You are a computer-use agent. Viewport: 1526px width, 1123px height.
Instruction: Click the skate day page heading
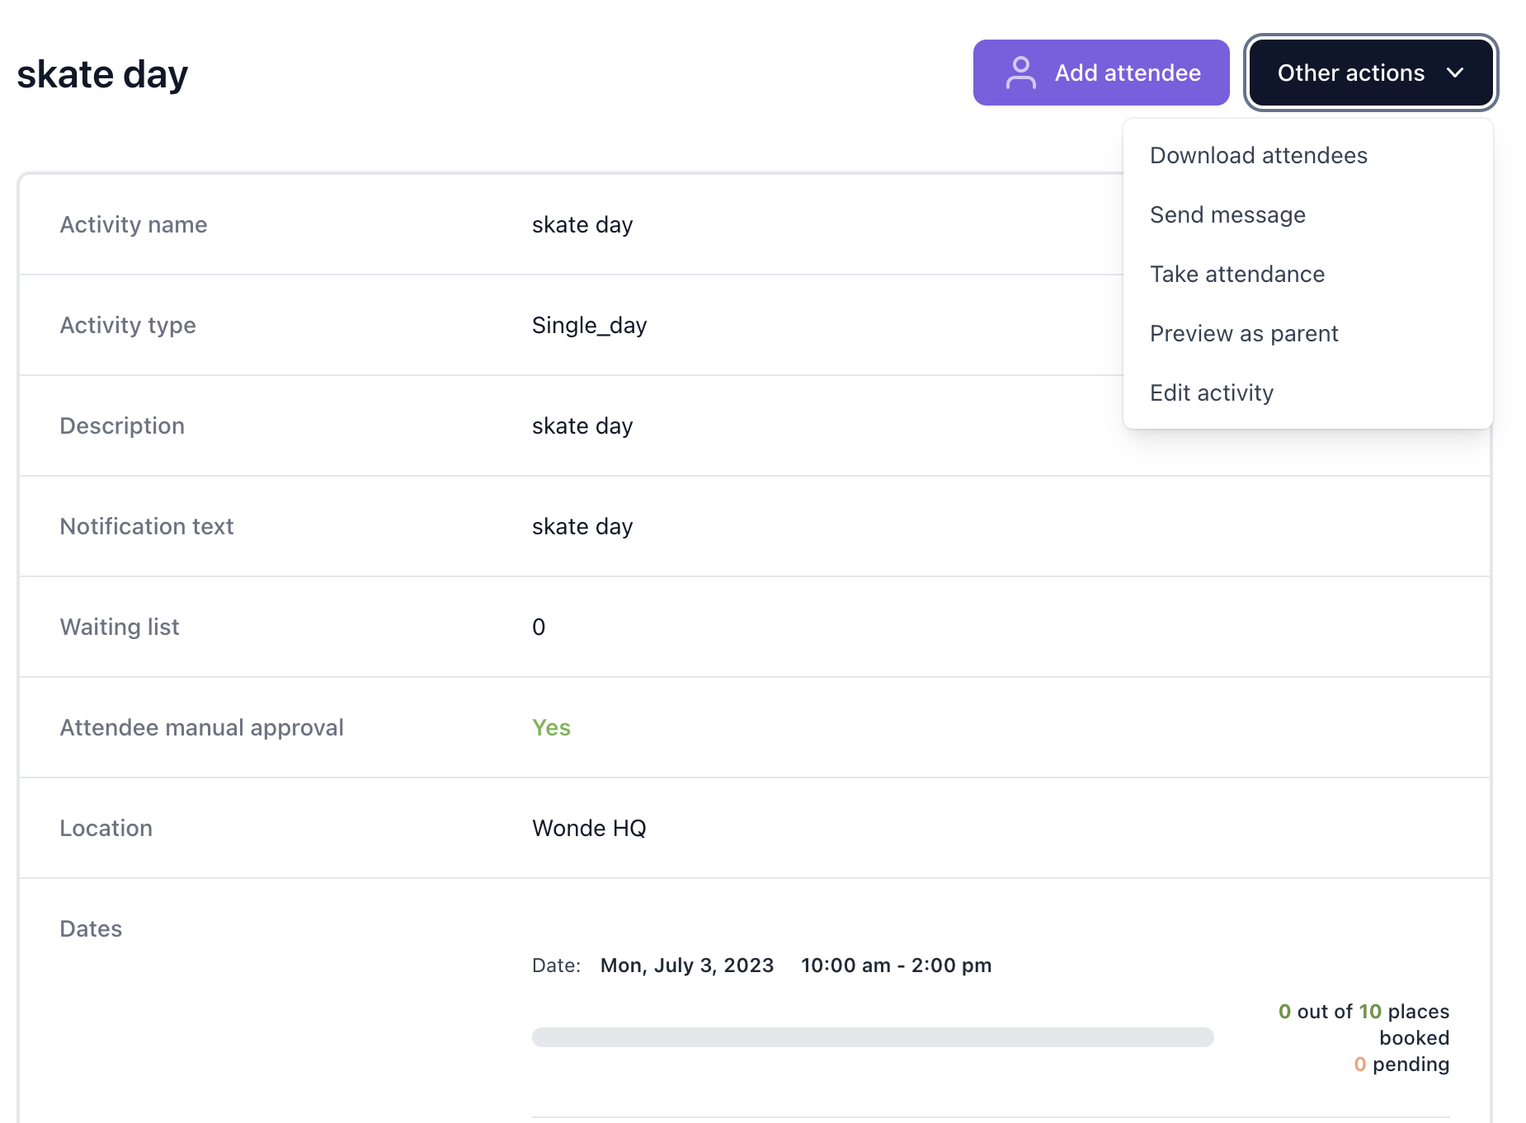[102, 74]
